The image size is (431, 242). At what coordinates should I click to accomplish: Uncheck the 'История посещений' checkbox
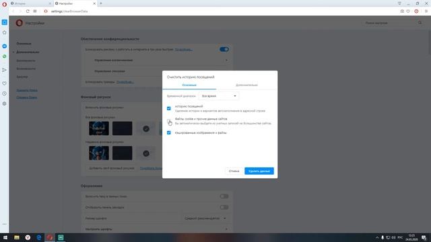(169, 108)
